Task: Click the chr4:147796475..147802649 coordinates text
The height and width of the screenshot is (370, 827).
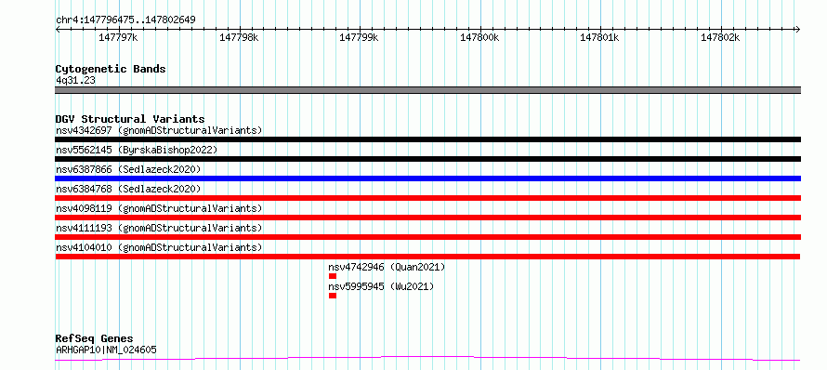Action: 125,20
